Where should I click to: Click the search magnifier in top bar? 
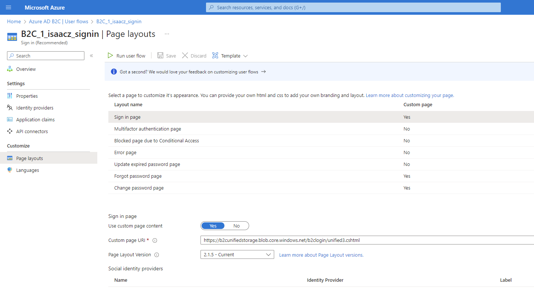212,7
